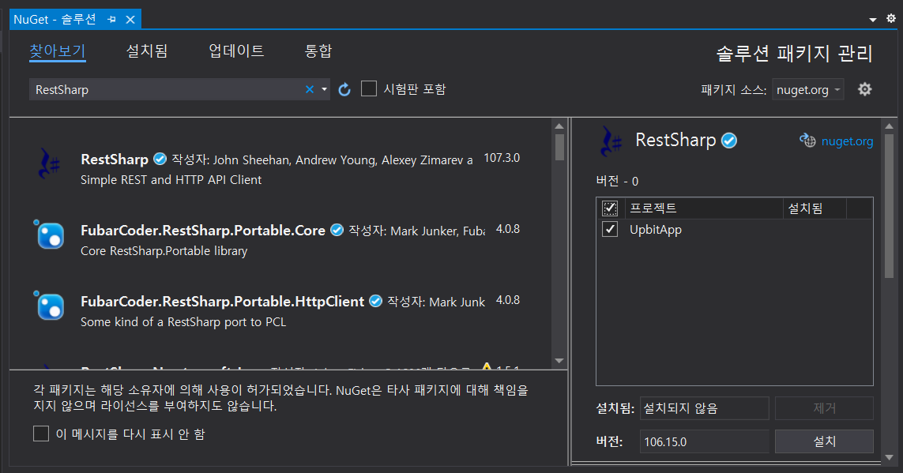Pin the NuGet solution tab
The height and width of the screenshot is (473, 903).
(111, 20)
